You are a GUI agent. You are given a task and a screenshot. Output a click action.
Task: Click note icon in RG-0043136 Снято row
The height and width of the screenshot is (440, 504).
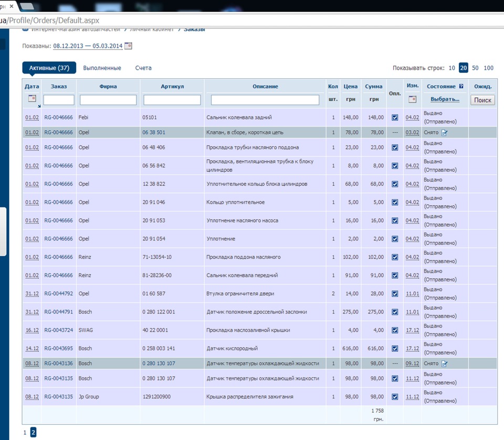tap(445, 363)
